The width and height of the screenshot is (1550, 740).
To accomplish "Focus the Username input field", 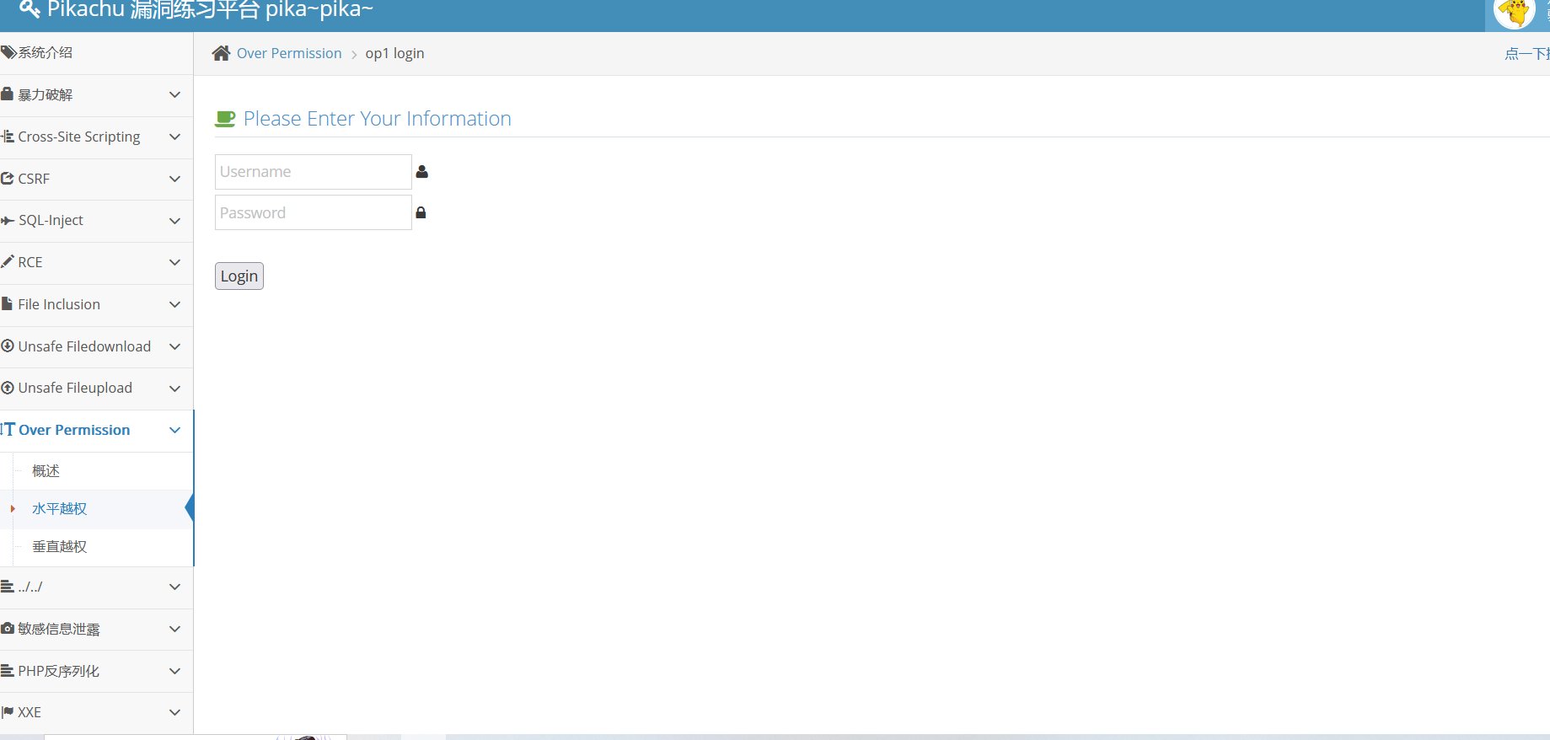I will (314, 172).
